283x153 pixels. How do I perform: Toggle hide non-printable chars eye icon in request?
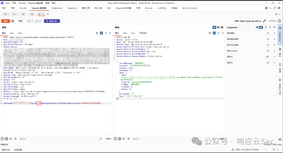point(97,33)
